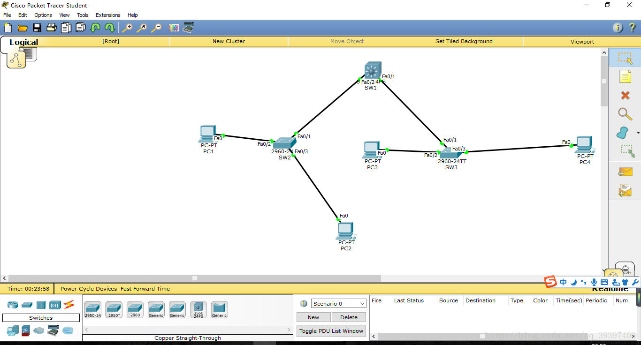Open the Scenario 0 dropdown
Viewport: 641px width, 345px height.
pyautogui.click(x=338, y=304)
